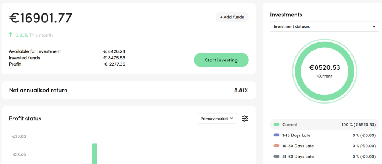Click the €16901.77 total balance
Image resolution: width=382 pixels, height=164 pixels.
point(41,18)
